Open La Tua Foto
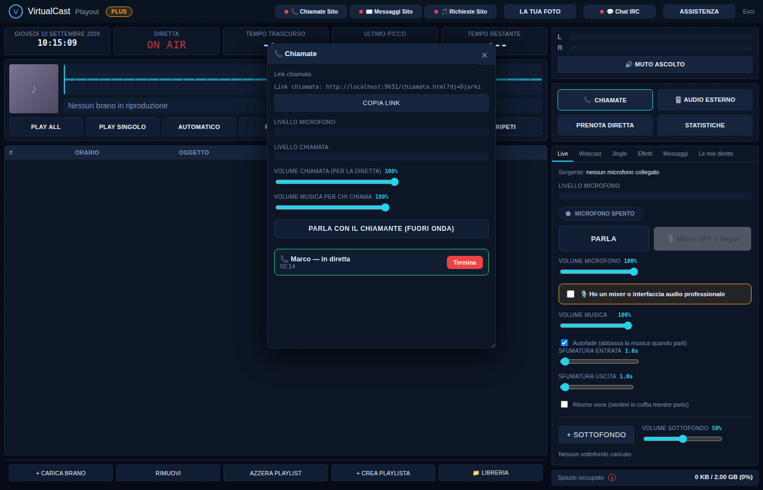Viewport: 763px width, 490px height. (540, 11)
